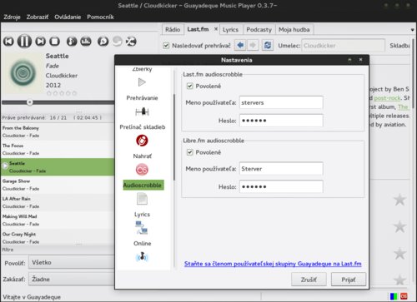Open the Ovládanie menu
The height and width of the screenshot is (302, 417).
pyautogui.click(x=68, y=17)
